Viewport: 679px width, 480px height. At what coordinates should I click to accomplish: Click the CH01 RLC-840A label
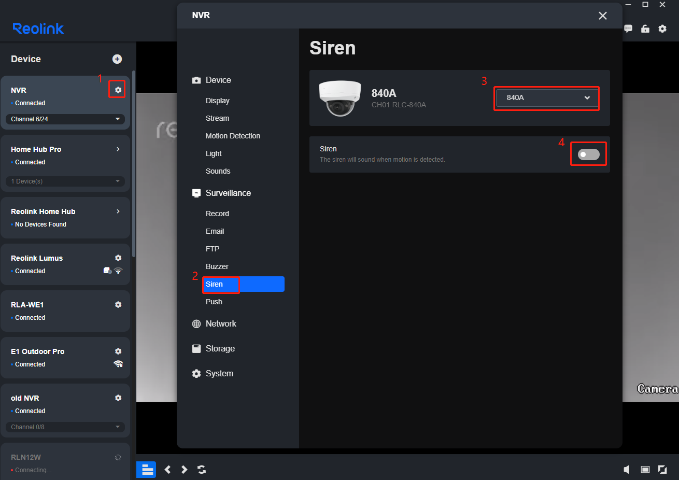click(399, 105)
